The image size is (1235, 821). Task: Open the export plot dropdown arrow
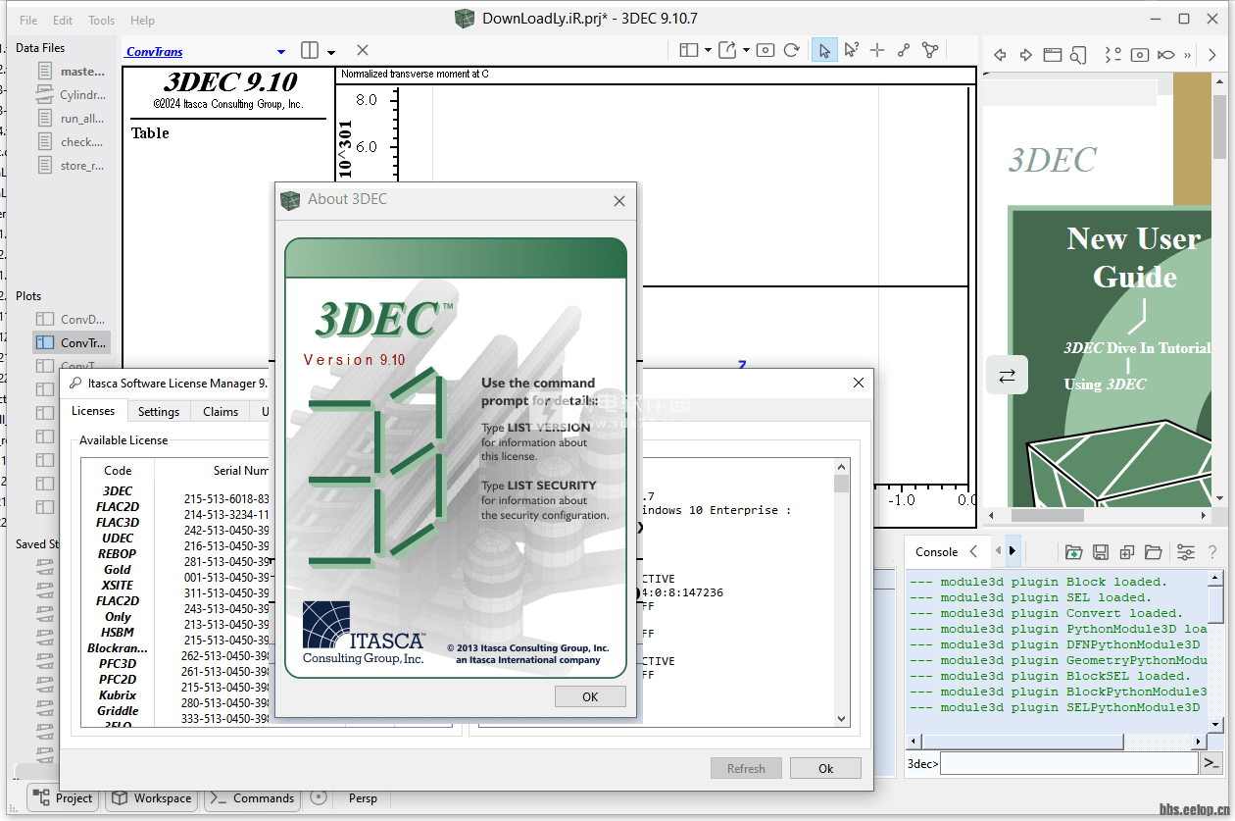tap(746, 51)
